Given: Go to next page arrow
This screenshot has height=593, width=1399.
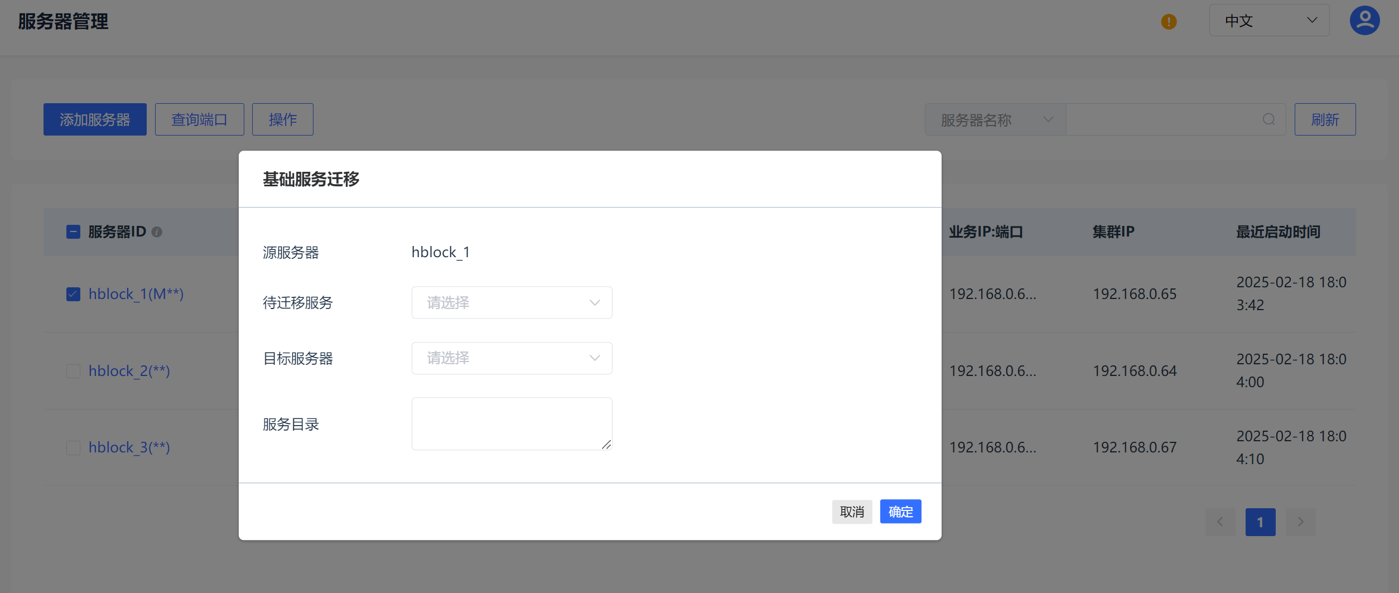Looking at the screenshot, I should pos(1300,522).
